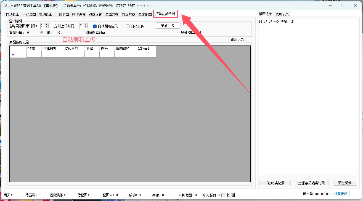Image resolution: width=363 pixels, height=201 pixels.
Task: Click the 今天版数:0 status entry
Action: [211, 195]
